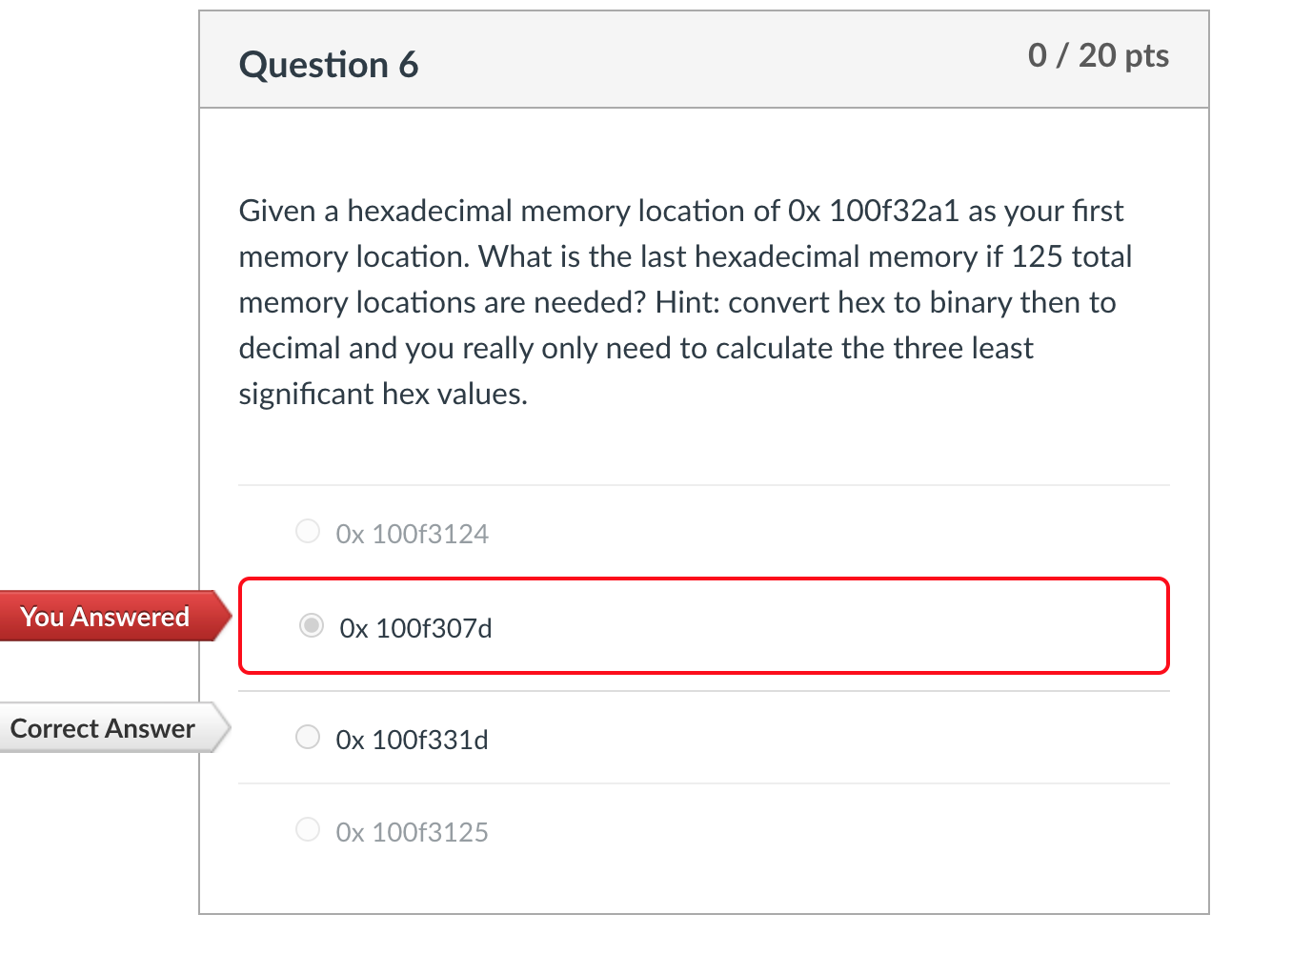Click the question header bar

[703, 59]
